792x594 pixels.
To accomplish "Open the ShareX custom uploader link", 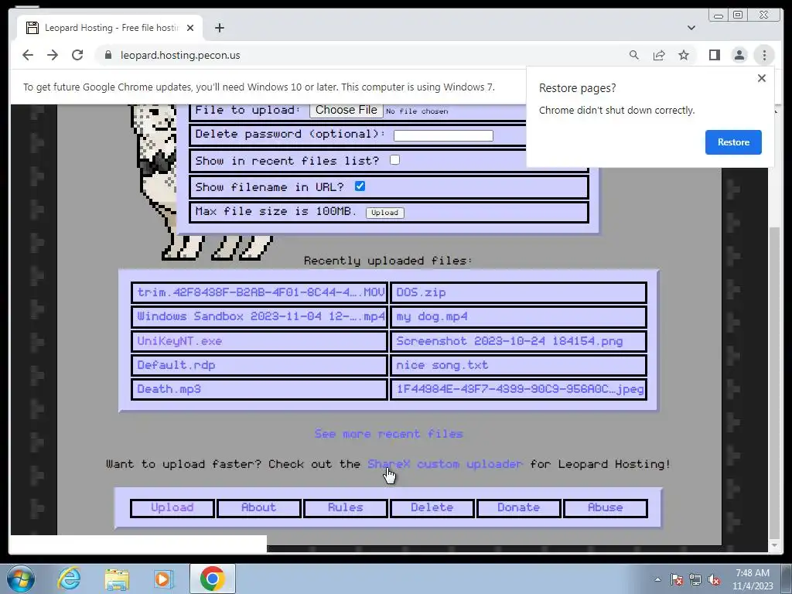I will pos(445,464).
